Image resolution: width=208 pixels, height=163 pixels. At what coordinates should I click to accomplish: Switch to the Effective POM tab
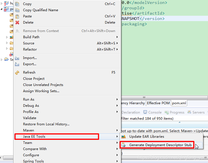[158, 103]
